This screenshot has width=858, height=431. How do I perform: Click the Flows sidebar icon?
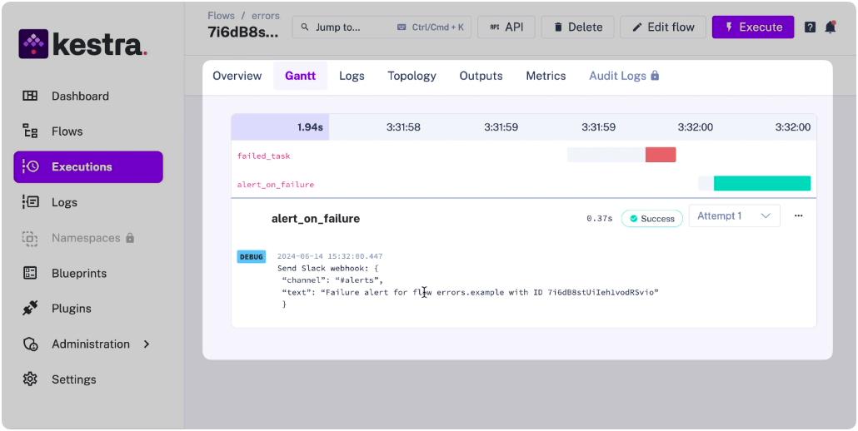click(x=29, y=131)
